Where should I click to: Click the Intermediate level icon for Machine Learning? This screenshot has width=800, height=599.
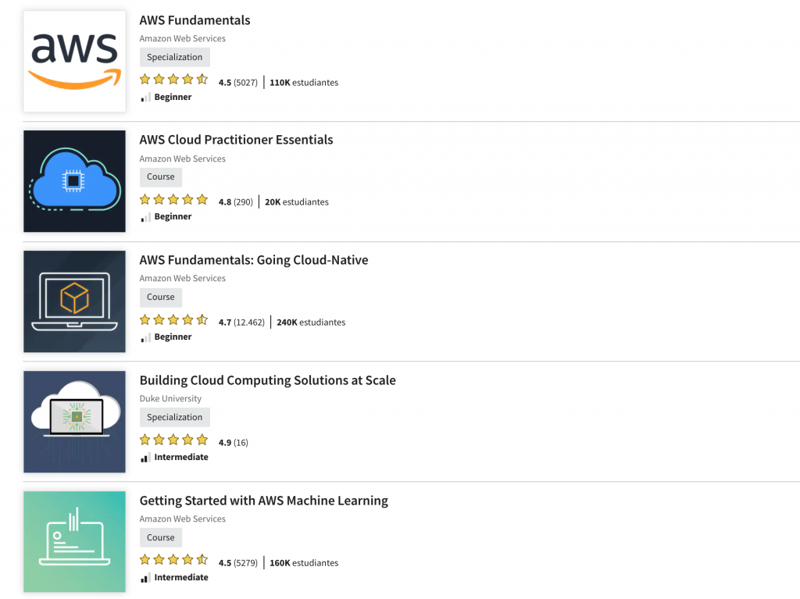click(145, 578)
